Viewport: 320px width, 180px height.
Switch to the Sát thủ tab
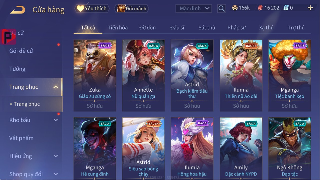[x=207, y=28]
